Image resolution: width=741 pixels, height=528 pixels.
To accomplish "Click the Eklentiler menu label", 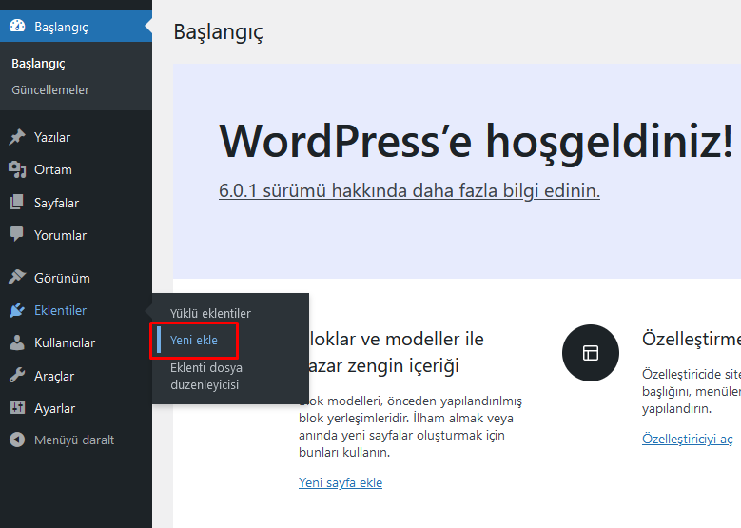I will click(61, 310).
